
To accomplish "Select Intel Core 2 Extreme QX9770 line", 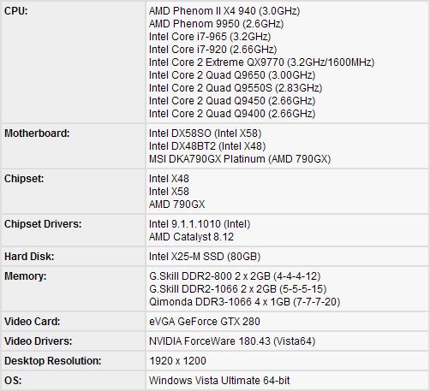I will (x=261, y=62).
